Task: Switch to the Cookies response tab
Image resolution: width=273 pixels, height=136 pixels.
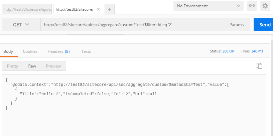Action: click(x=30, y=51)
